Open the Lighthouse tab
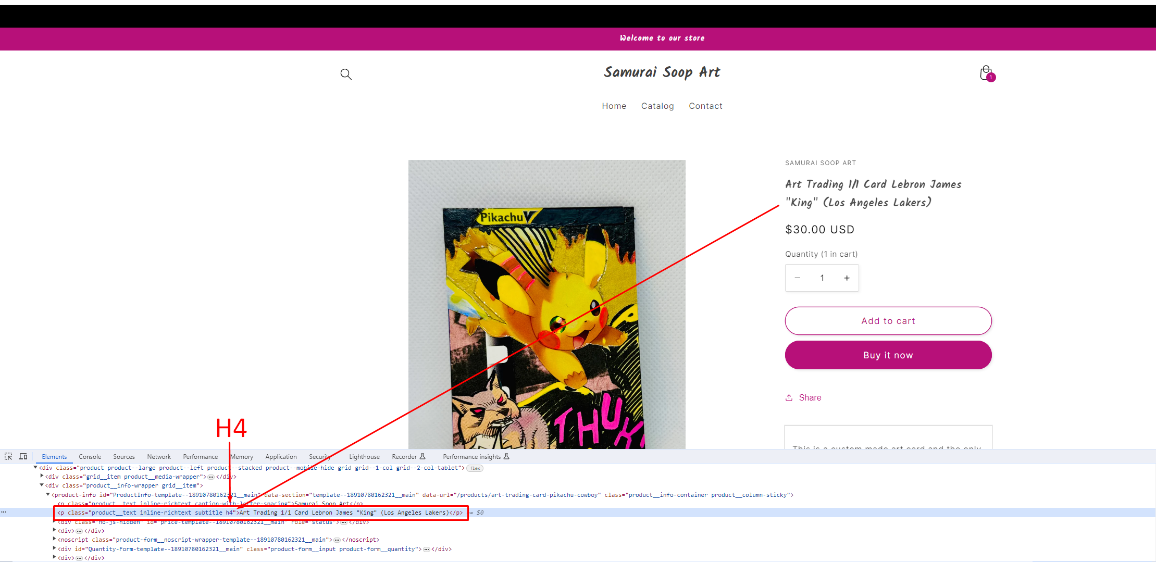Screen dimensions: 1156x562 (x=364, y=457)
